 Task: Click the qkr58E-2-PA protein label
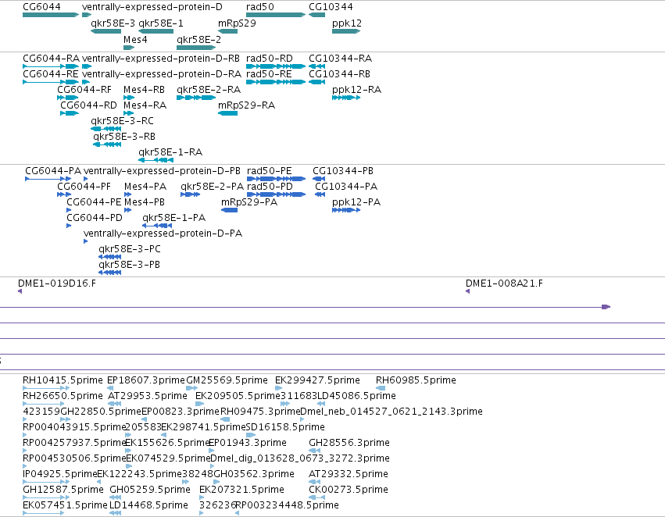point(212,187)
